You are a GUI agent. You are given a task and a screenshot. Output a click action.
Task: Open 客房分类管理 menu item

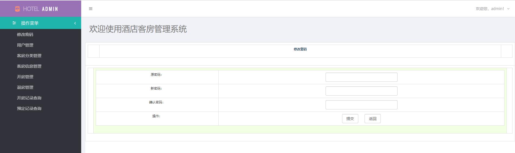pyautogui.click(x=29, y=56)
